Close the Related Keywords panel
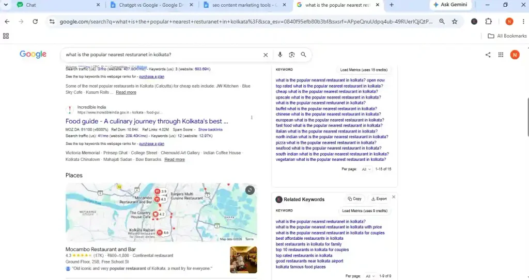Screen dimensions: 529x280 (x=393, y=197)
